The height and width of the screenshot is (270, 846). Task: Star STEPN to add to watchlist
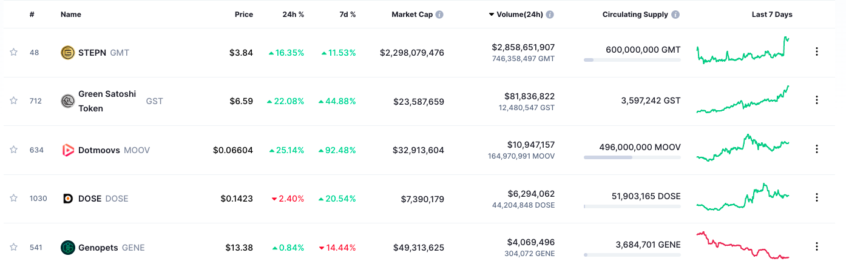coord(13,53)
